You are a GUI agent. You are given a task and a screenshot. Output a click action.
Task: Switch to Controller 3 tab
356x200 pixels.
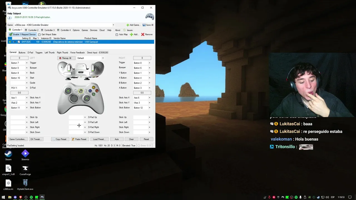click(48, 30)
